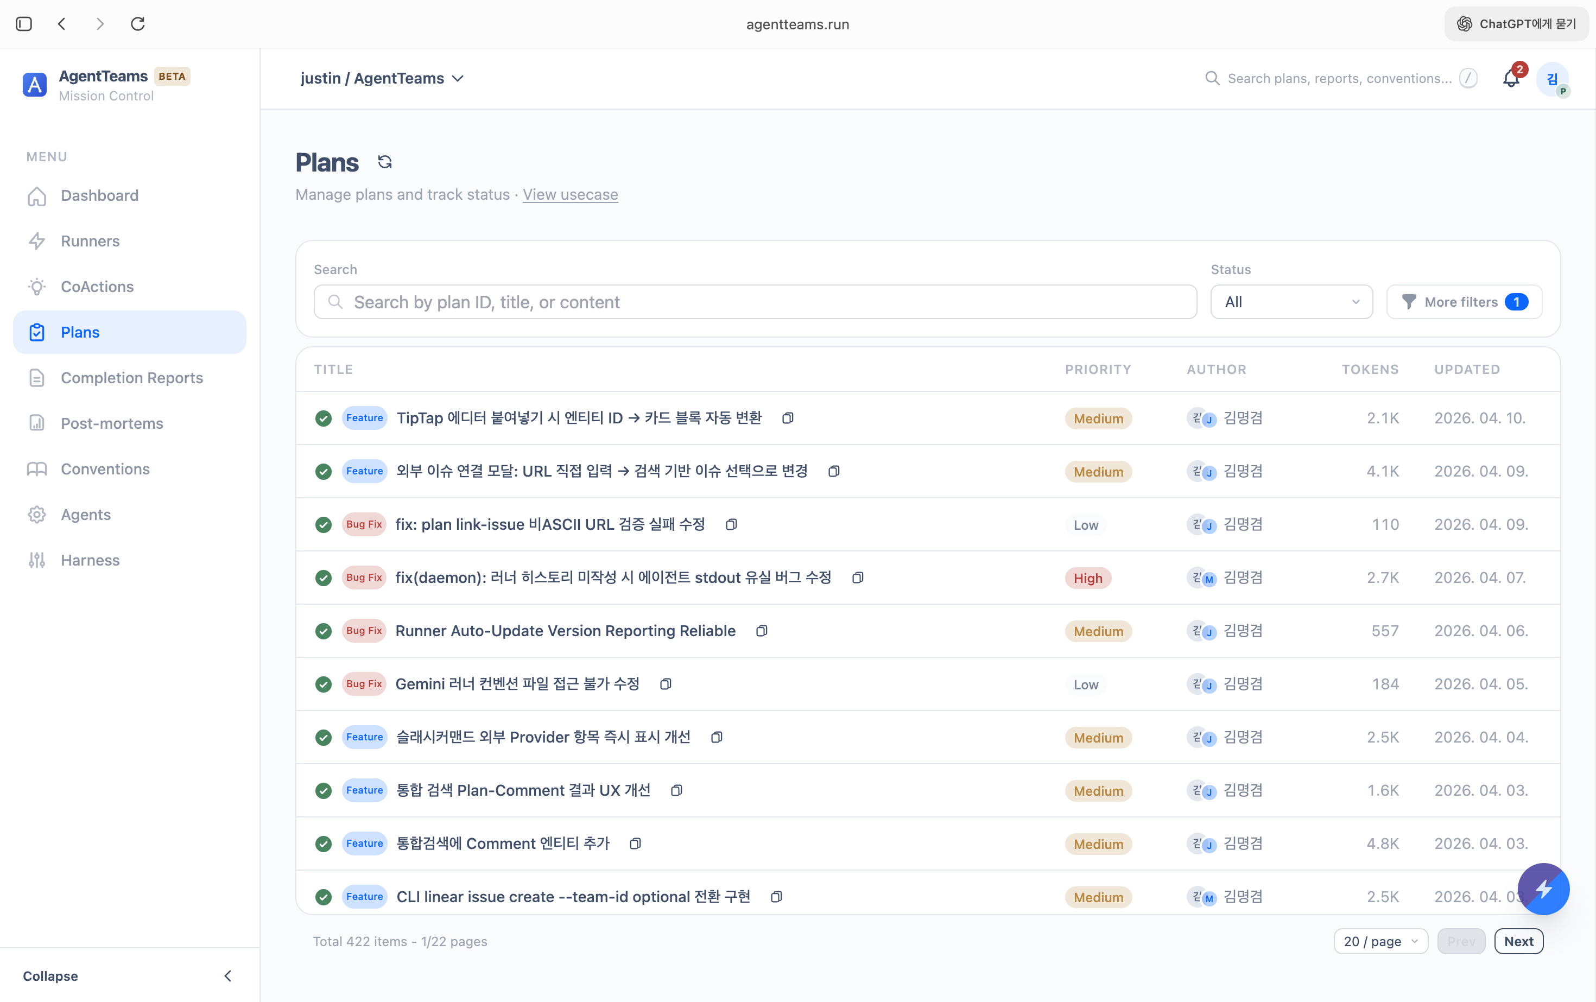Click the View usecase link

(570, 195)
